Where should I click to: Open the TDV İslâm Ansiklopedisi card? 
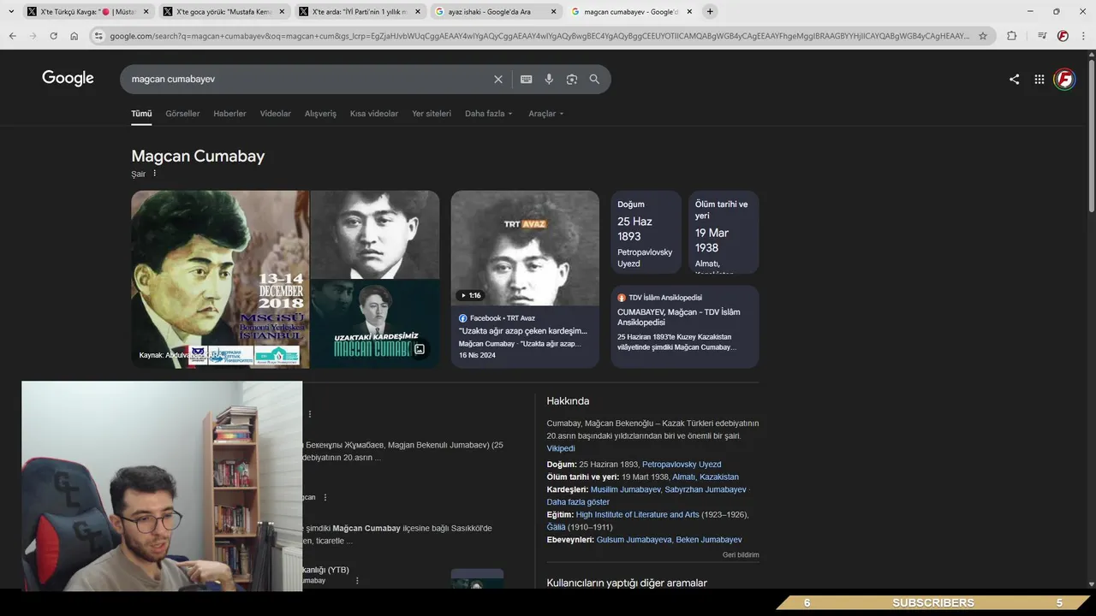tap(685, 326)
